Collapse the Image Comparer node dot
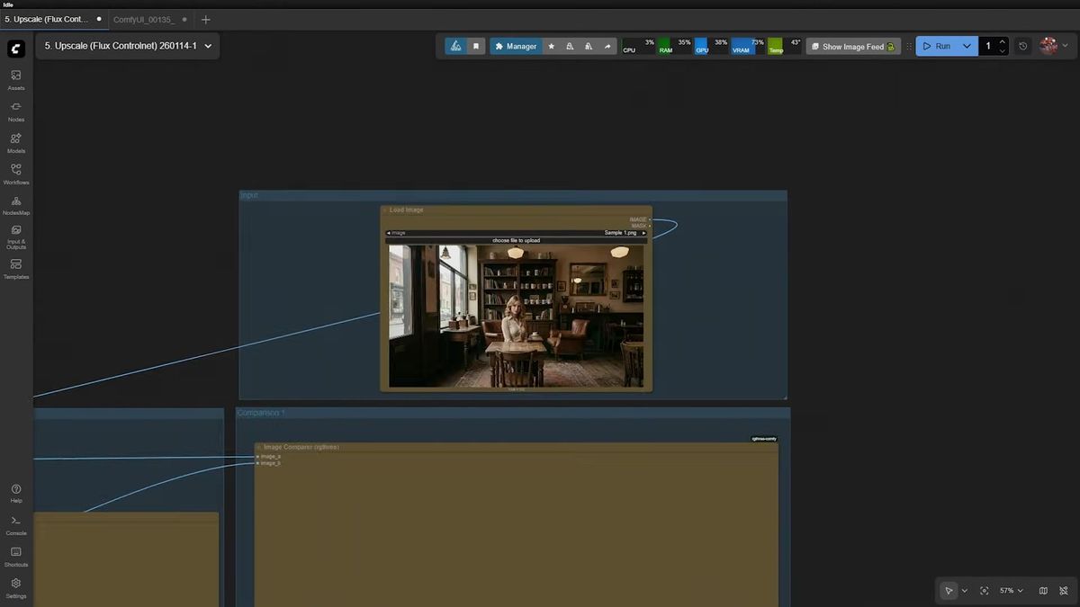Viewport: 1080px width, 607px height. coord(258,447)
